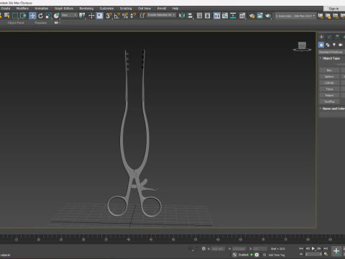The width and height of the screenshot is (345, 259).
Task: Open the Customize menu
Action: [x=106, y=9]
